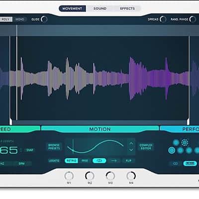Image resolution: width=199 pixels, height=199 pixels.
Task: Click the solid circle left of the dashed one
Action: coord(176,142)
